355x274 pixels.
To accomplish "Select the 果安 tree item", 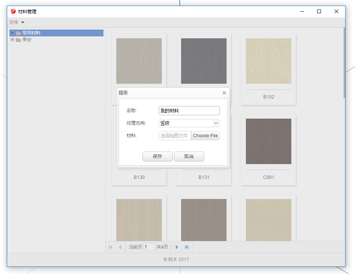I will pyautogui.click(x=27, y=40).
